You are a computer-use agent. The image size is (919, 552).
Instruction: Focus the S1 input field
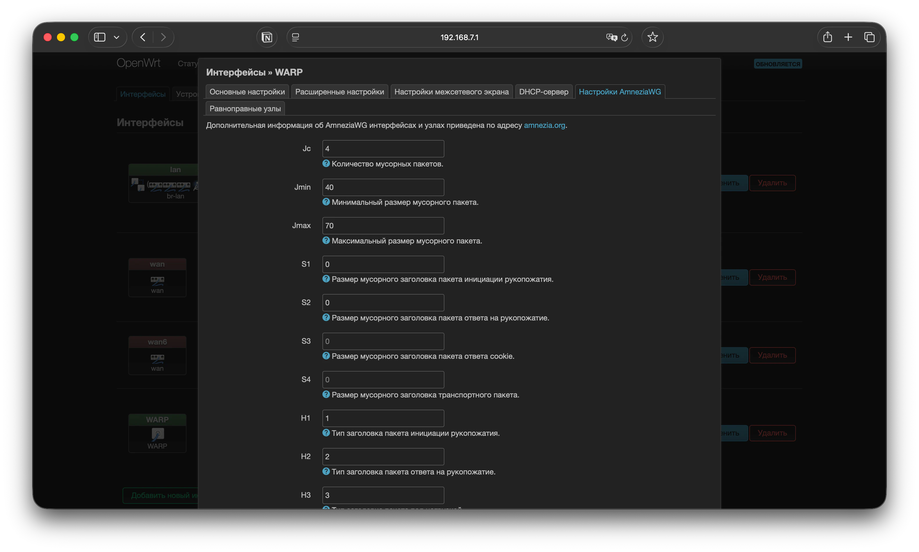(x=383, y=264)
